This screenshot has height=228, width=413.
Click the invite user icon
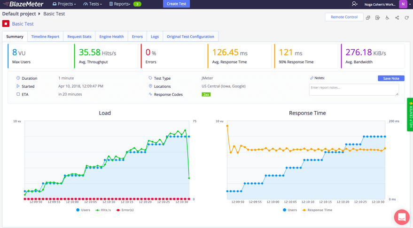coord(354,4)
